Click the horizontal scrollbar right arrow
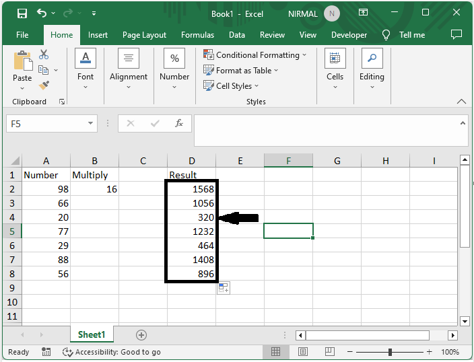 (452, 335)
